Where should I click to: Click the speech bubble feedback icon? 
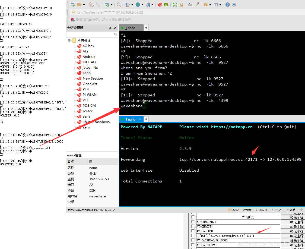point(234,5)
